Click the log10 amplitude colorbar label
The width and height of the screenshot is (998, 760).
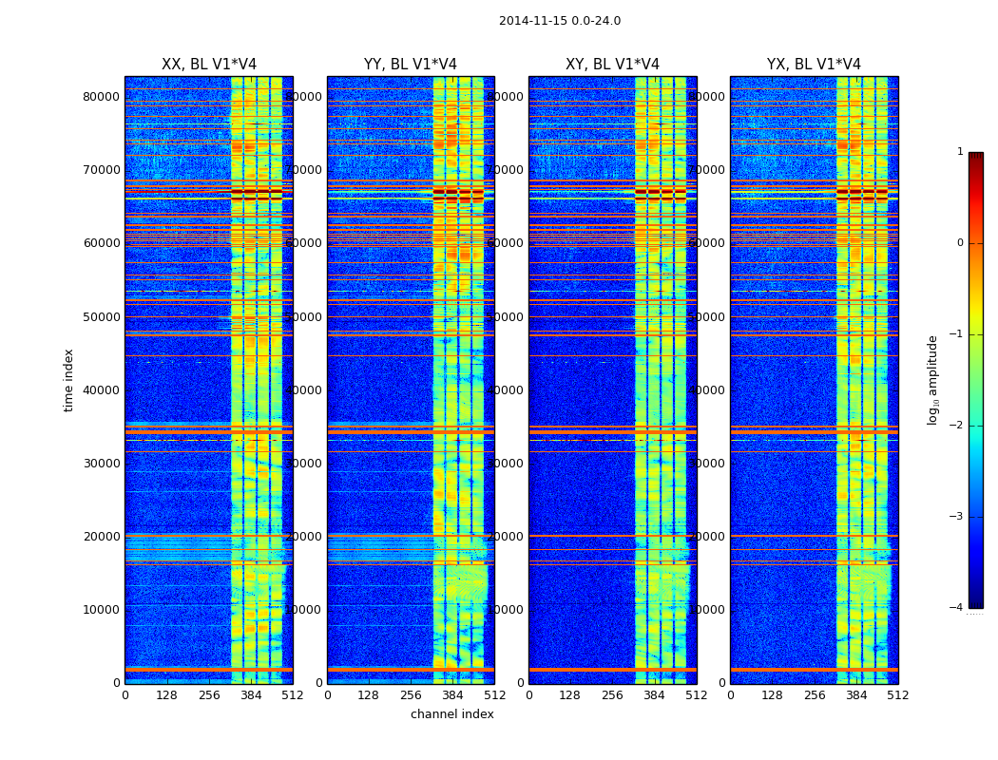tap(933, 380)
